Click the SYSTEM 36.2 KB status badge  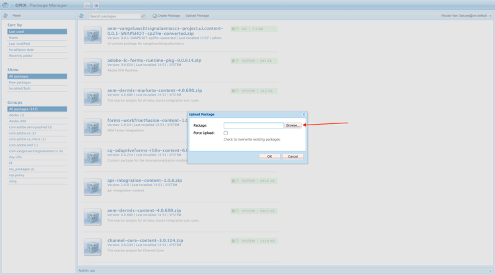pos(254,91)
